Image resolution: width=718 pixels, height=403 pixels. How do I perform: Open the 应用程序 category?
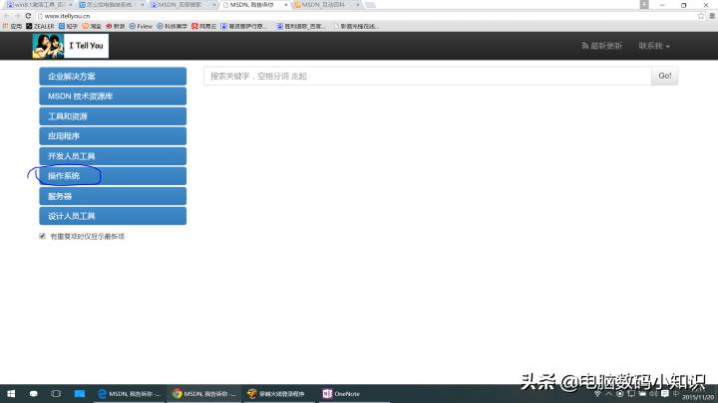point(113,136)
